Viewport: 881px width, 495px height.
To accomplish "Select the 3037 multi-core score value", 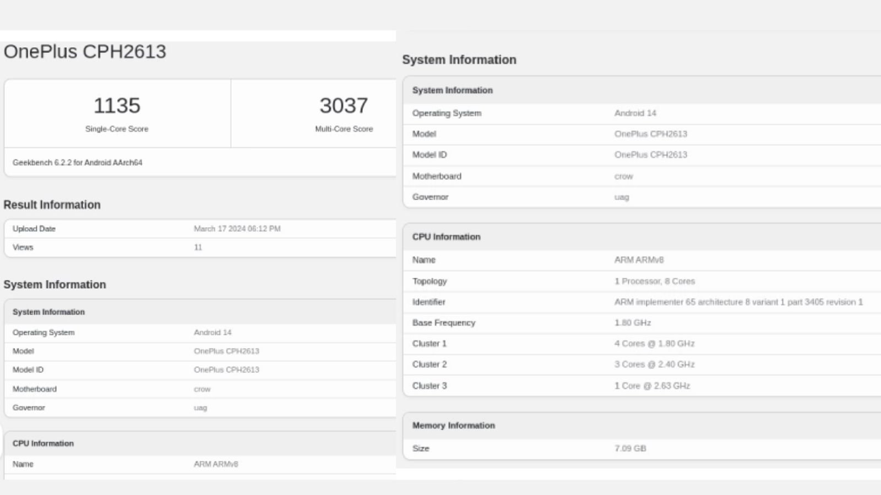I will pos(344,106).
